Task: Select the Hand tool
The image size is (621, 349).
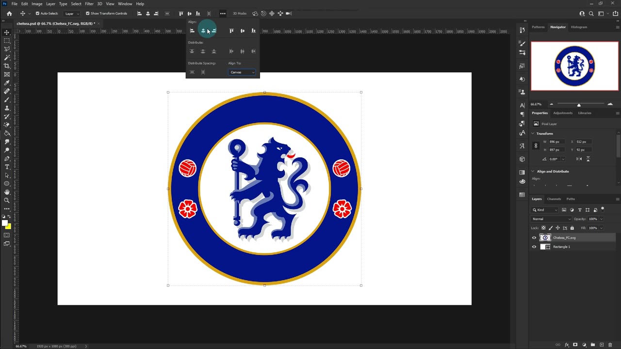Action: click(7, 192)
